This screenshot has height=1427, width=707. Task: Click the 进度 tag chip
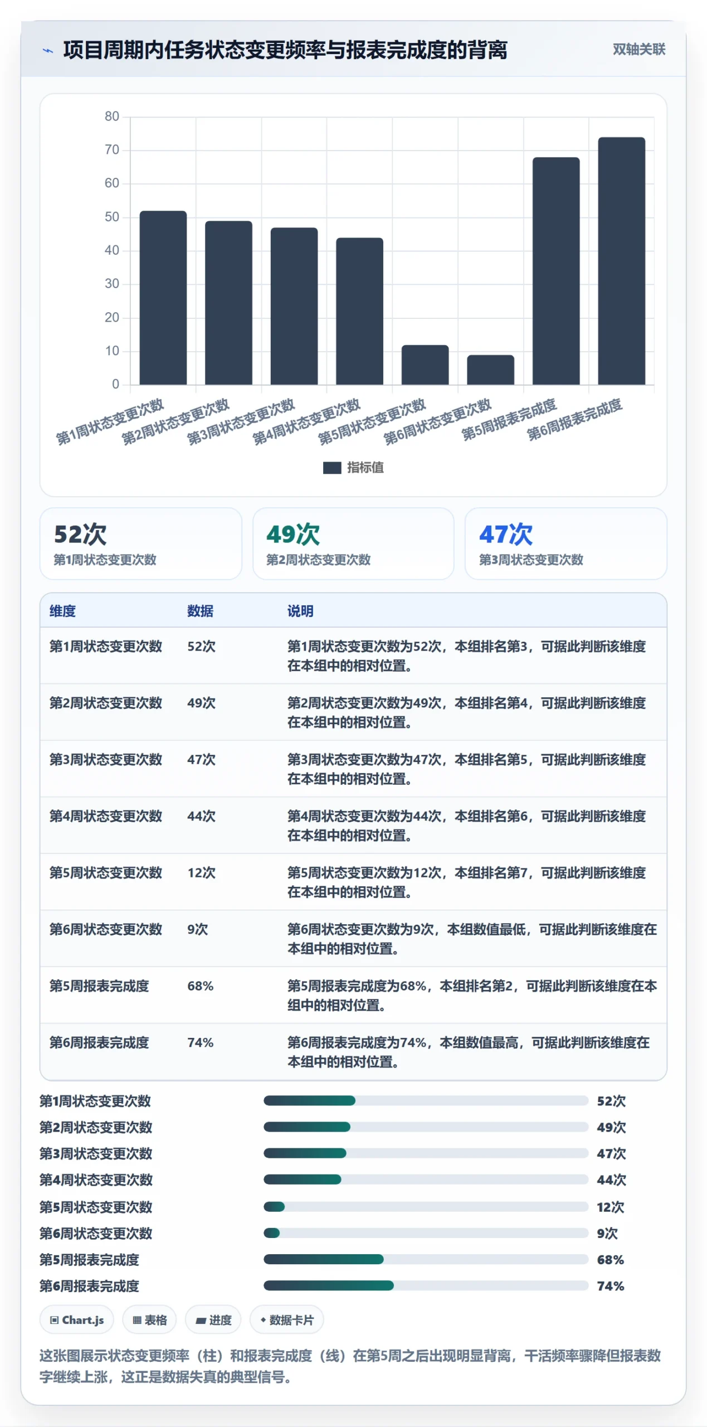click(x=213, y=1320)
